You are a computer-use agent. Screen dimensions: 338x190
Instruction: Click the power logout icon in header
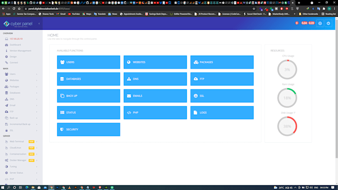click(328, 23)
